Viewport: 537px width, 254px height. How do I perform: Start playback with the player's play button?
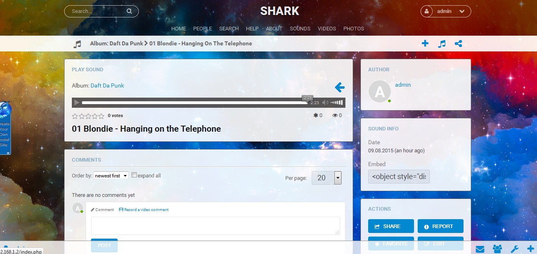click(x=77, y=102)
